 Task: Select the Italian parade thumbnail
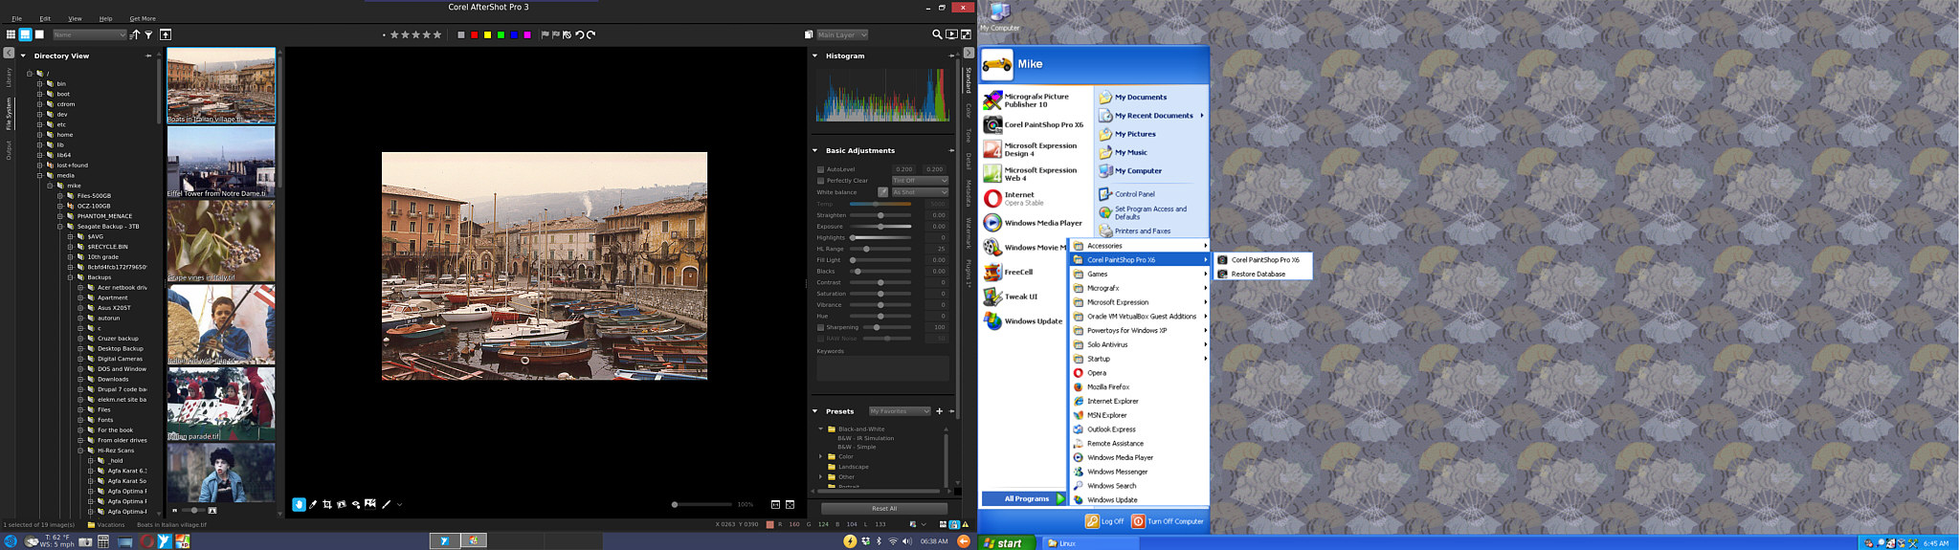click(221, 406)
